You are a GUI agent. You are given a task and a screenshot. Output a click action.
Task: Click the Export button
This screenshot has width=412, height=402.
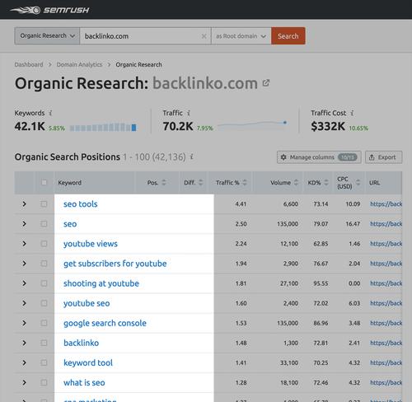384,157
